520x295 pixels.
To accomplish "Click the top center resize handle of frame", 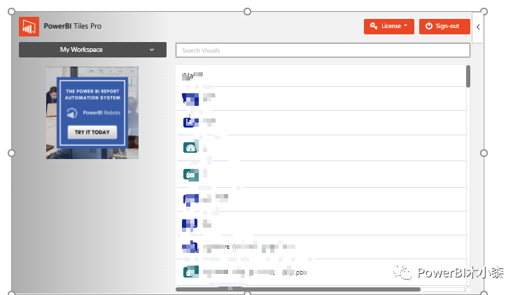I will pyautogui.click(x=247, y=11).
